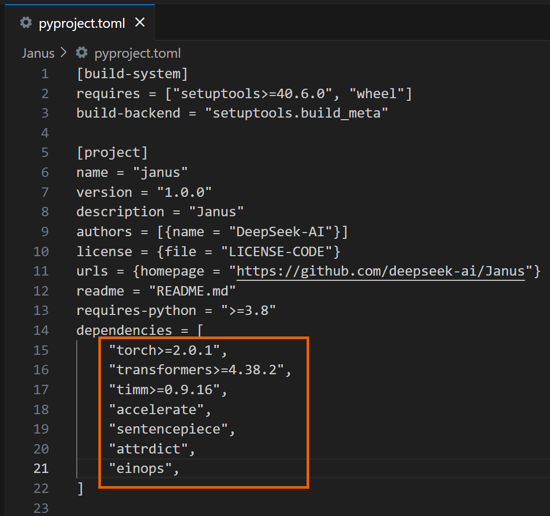Click the gear icon in the pyproject.toml tab
Screen dimensions: 550x516
[25, 23]
